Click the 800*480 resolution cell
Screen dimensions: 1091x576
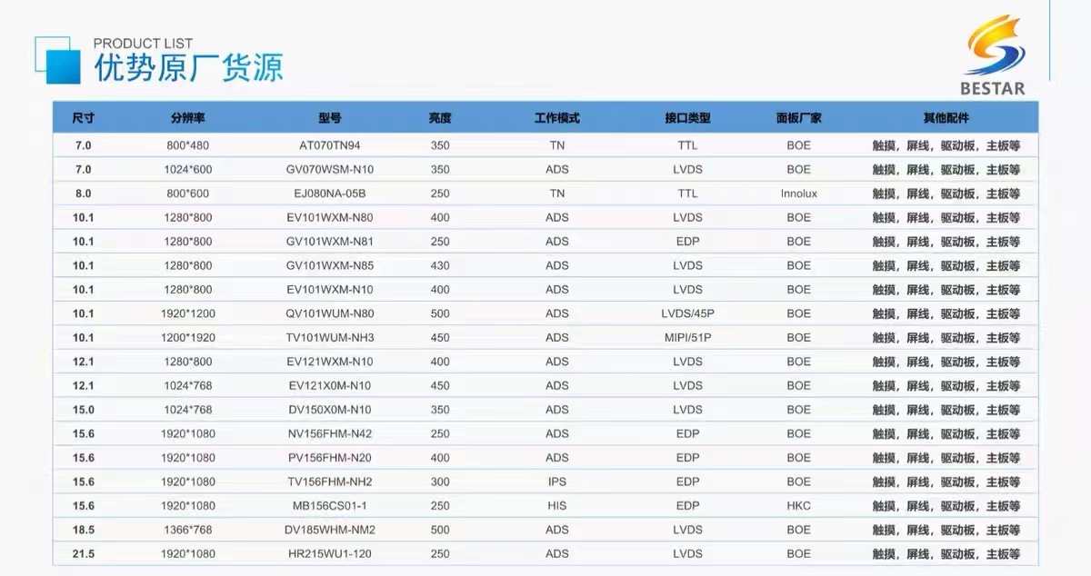tap(188, 145)
